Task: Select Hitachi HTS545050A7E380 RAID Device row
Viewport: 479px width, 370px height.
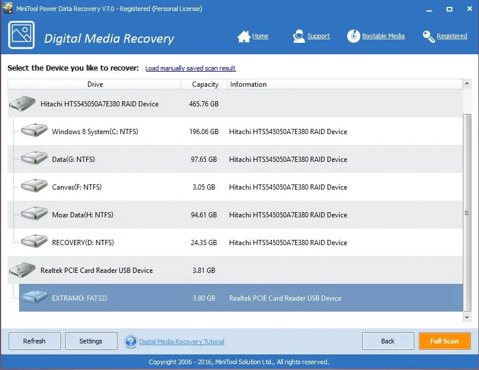Action: click(235, 103)
